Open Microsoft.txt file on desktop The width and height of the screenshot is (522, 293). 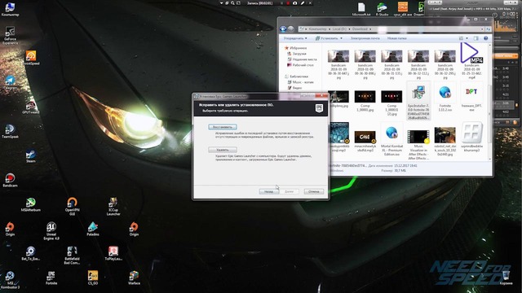pos(361,9)
